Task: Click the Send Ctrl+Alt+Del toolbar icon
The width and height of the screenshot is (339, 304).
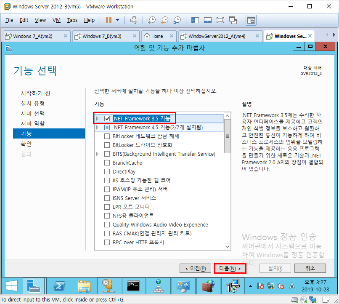Action: [134, 20]
